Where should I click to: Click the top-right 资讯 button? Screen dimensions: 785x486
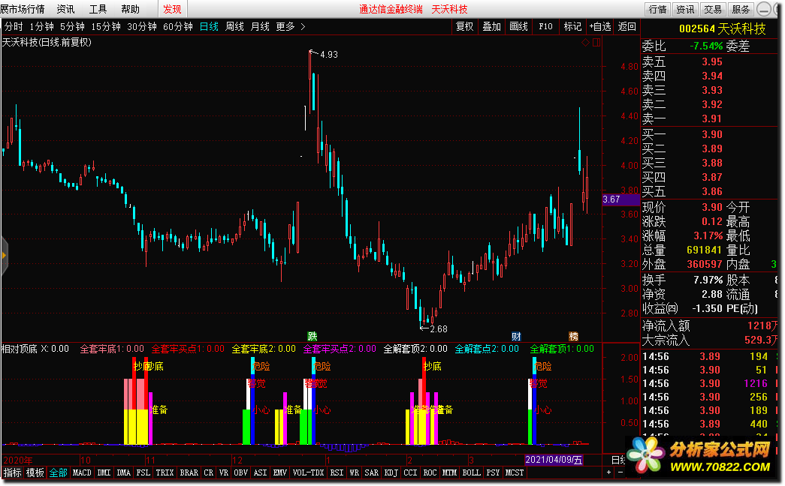coord(685,9)
